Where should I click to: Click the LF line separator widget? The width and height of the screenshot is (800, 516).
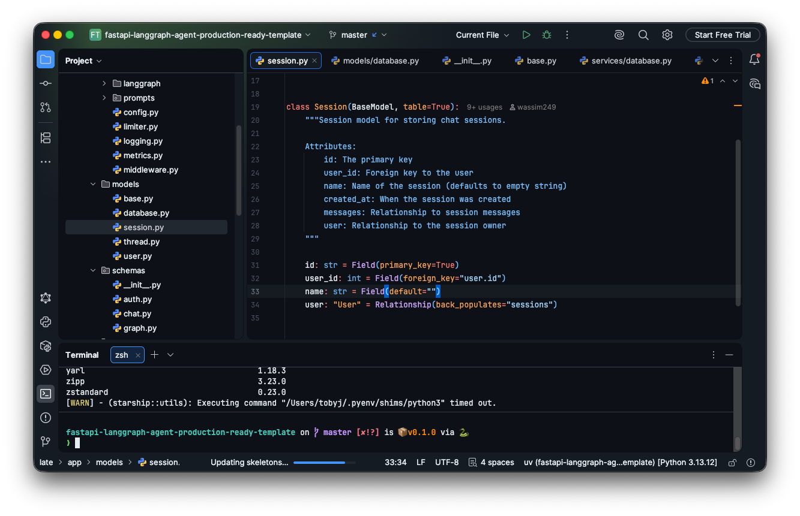(x=421, y=463)
